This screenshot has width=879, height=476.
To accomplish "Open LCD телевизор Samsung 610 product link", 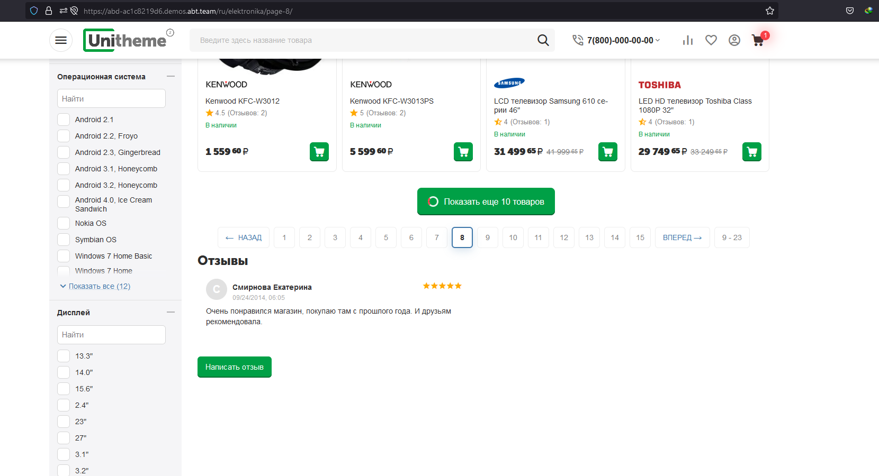I will tap(551, 105).
